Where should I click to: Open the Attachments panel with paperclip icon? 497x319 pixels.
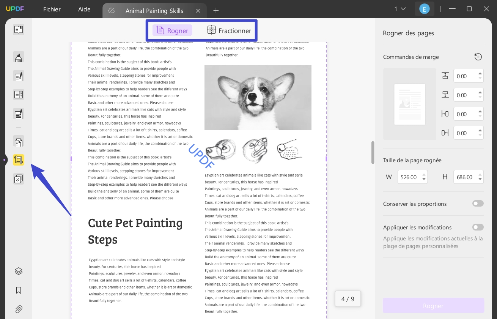point(19,309)
